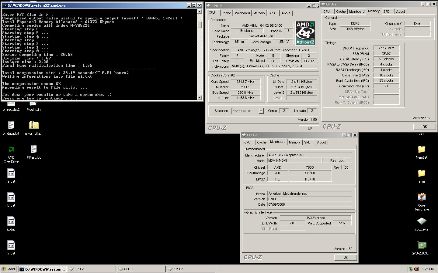Screen dimensions: 438x273
Task: Switch to Mainboard tab in CPU window
Action: (242, 13)
